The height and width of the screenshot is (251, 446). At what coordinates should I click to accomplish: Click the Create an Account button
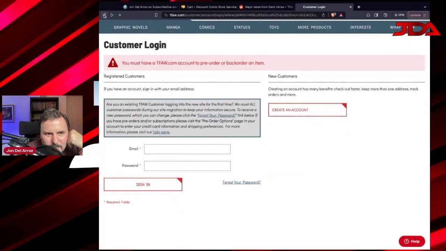point(307,110)
